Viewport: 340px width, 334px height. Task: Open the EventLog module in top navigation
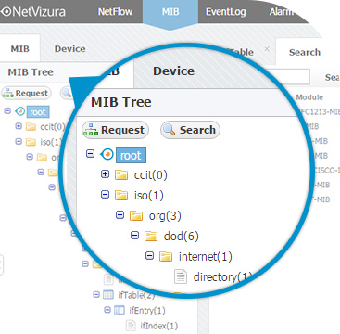(226, 12)
